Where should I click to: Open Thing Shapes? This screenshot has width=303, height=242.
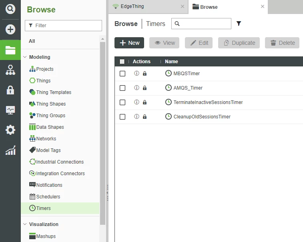click(x=47, y=104)
